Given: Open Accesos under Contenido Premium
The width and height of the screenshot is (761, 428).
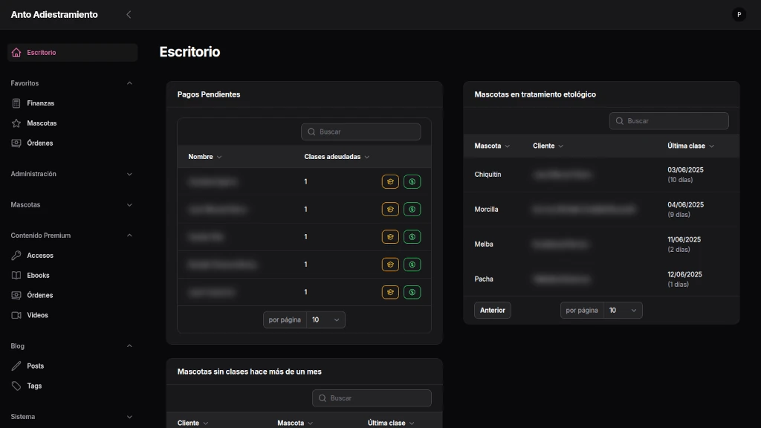Looking at the screenshot, I should tap(40, 256).
